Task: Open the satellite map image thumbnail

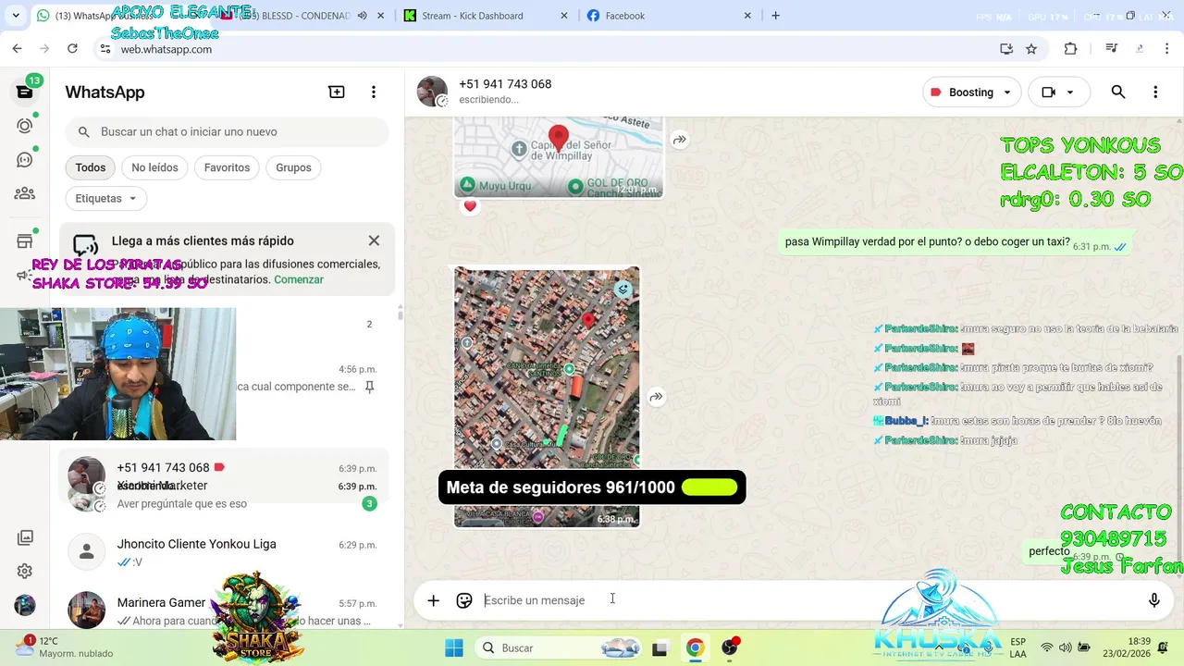Action: [x=547, y=397]
